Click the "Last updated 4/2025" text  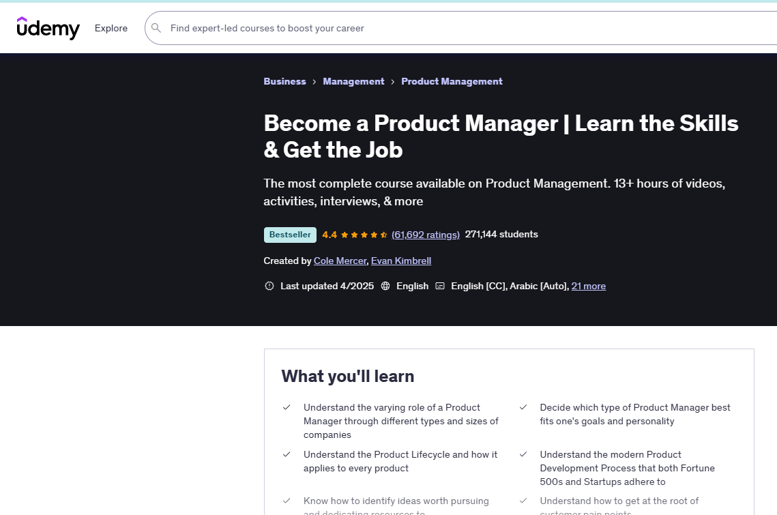coord(327,286)
